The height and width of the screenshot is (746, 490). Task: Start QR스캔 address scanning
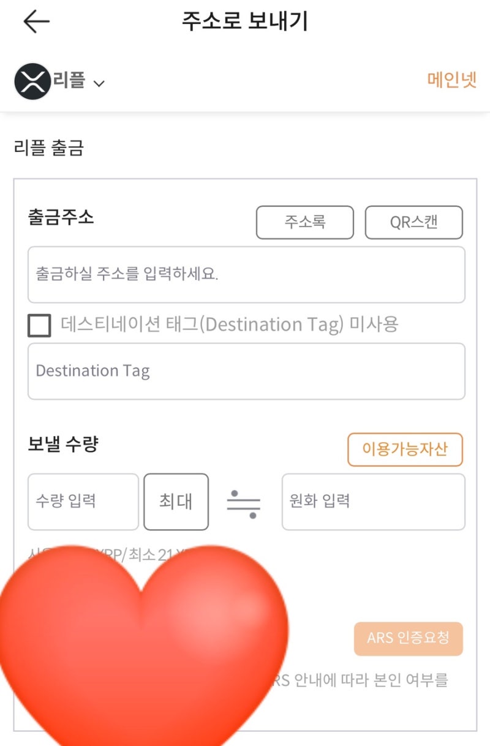tap(414, 222)
